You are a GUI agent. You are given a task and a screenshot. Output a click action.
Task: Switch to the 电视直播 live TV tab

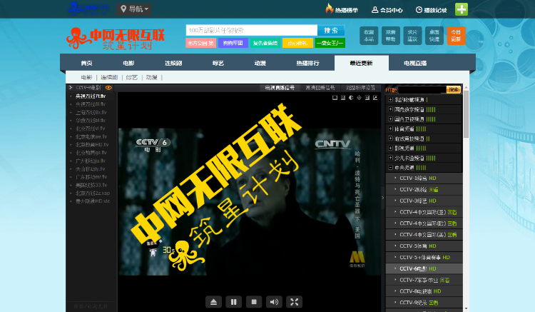pos(415,63)
